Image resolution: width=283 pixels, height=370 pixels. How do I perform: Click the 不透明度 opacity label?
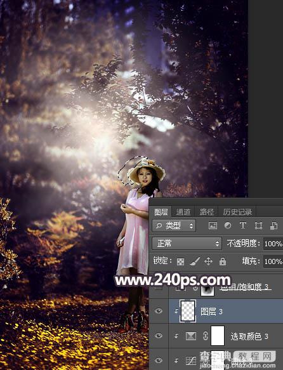click(244, 243)
